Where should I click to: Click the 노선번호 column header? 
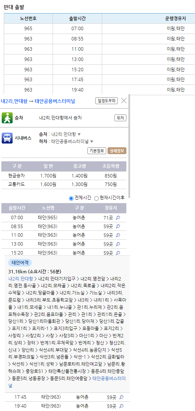click(x=28, y=18)
